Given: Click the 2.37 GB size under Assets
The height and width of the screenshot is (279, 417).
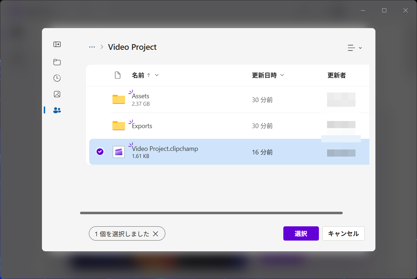Looking at the screenshot, I should click(141, 104).
